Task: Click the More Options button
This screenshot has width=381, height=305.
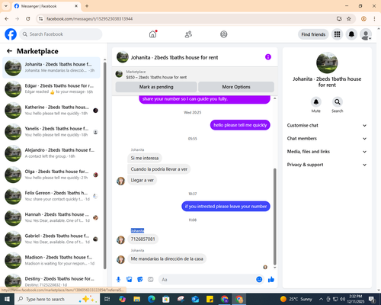Action: pos(236,87)
